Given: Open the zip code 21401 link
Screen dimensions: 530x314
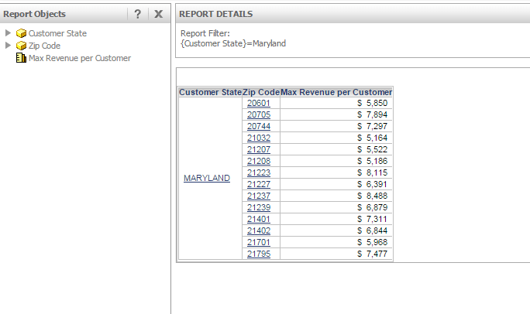Looking at the screenshot, I should 259,219.
